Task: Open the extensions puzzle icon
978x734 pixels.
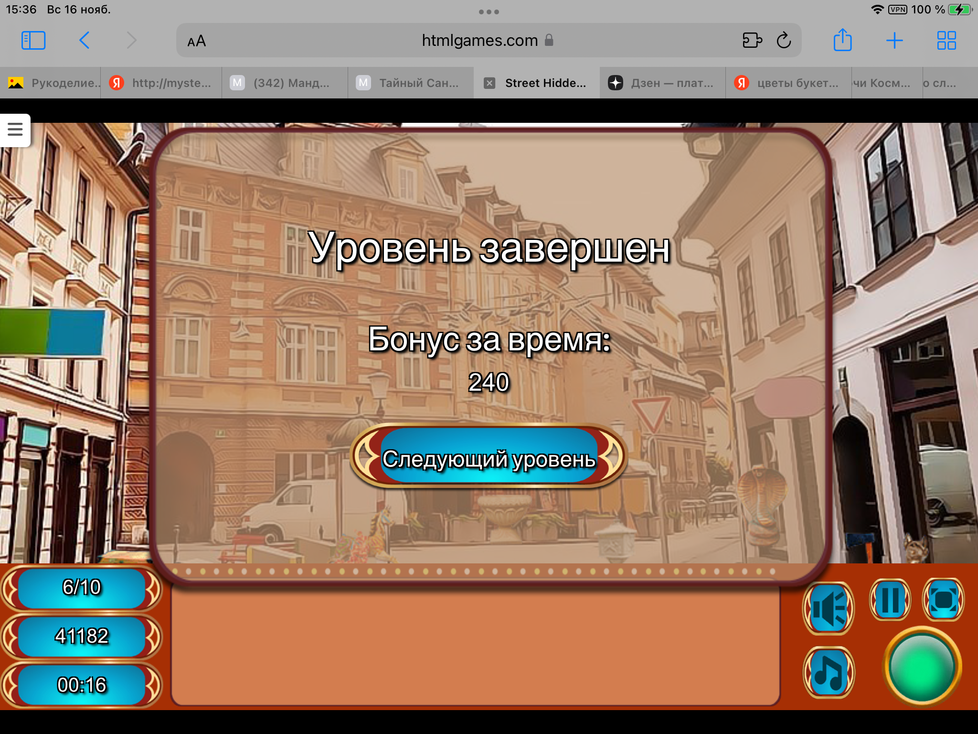Action: click(752, 41)
